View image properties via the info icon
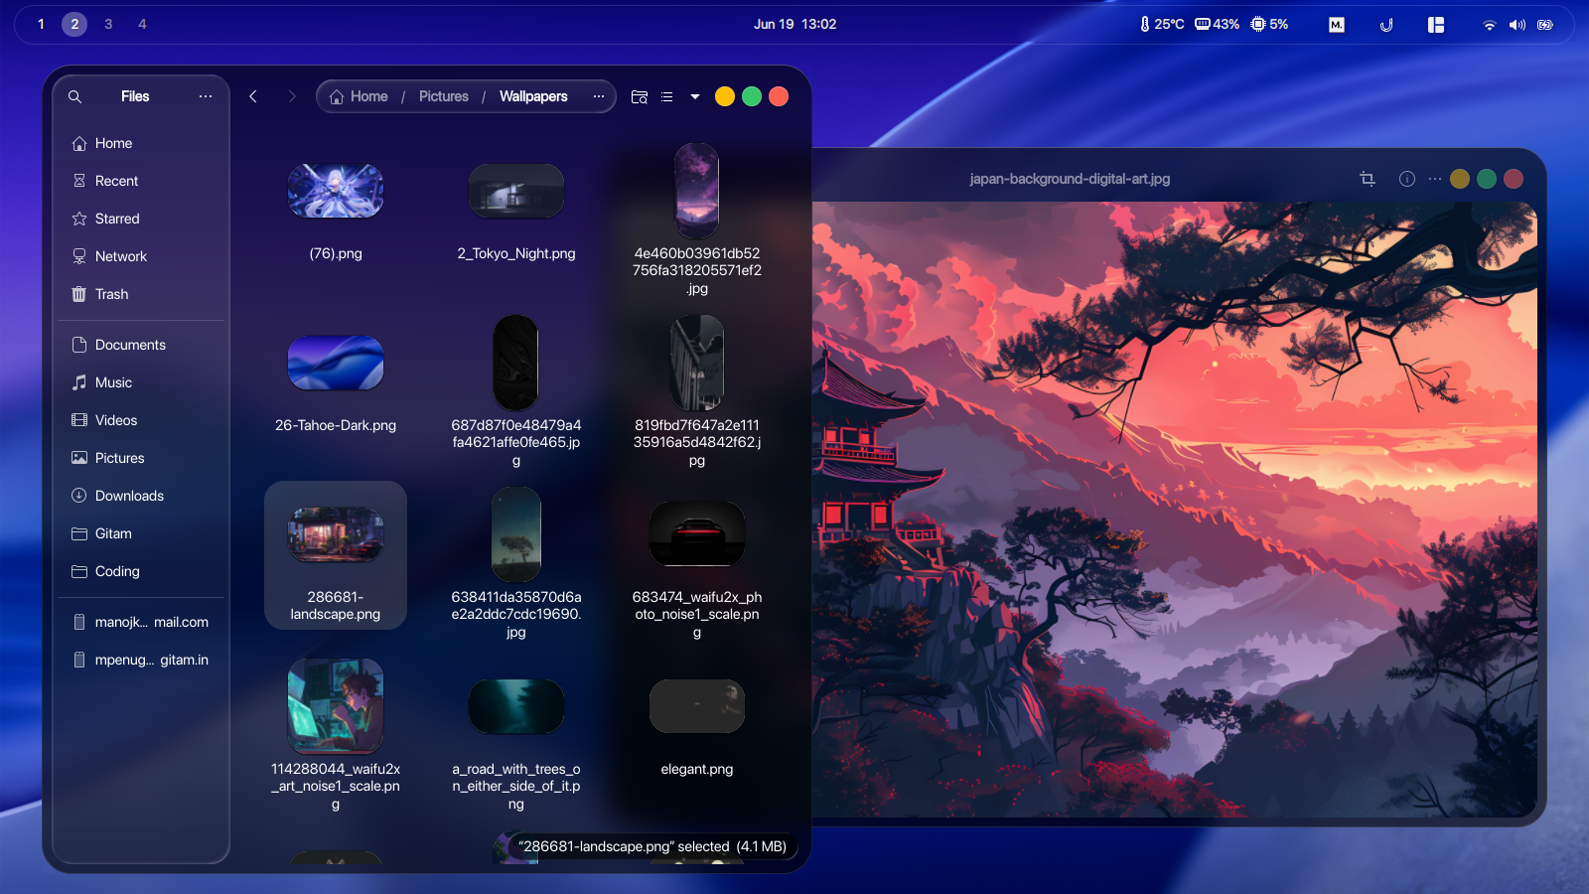1589x894 pixels. 1406,179
